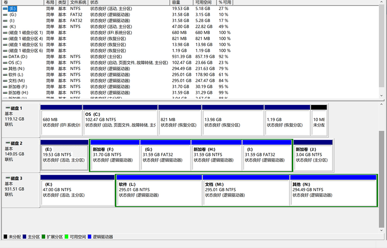Sort volumes by 容量 column header
This screenshot has height=248, width=387.
[181, 2]
